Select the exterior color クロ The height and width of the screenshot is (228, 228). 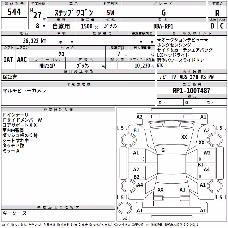coord(61,54)
